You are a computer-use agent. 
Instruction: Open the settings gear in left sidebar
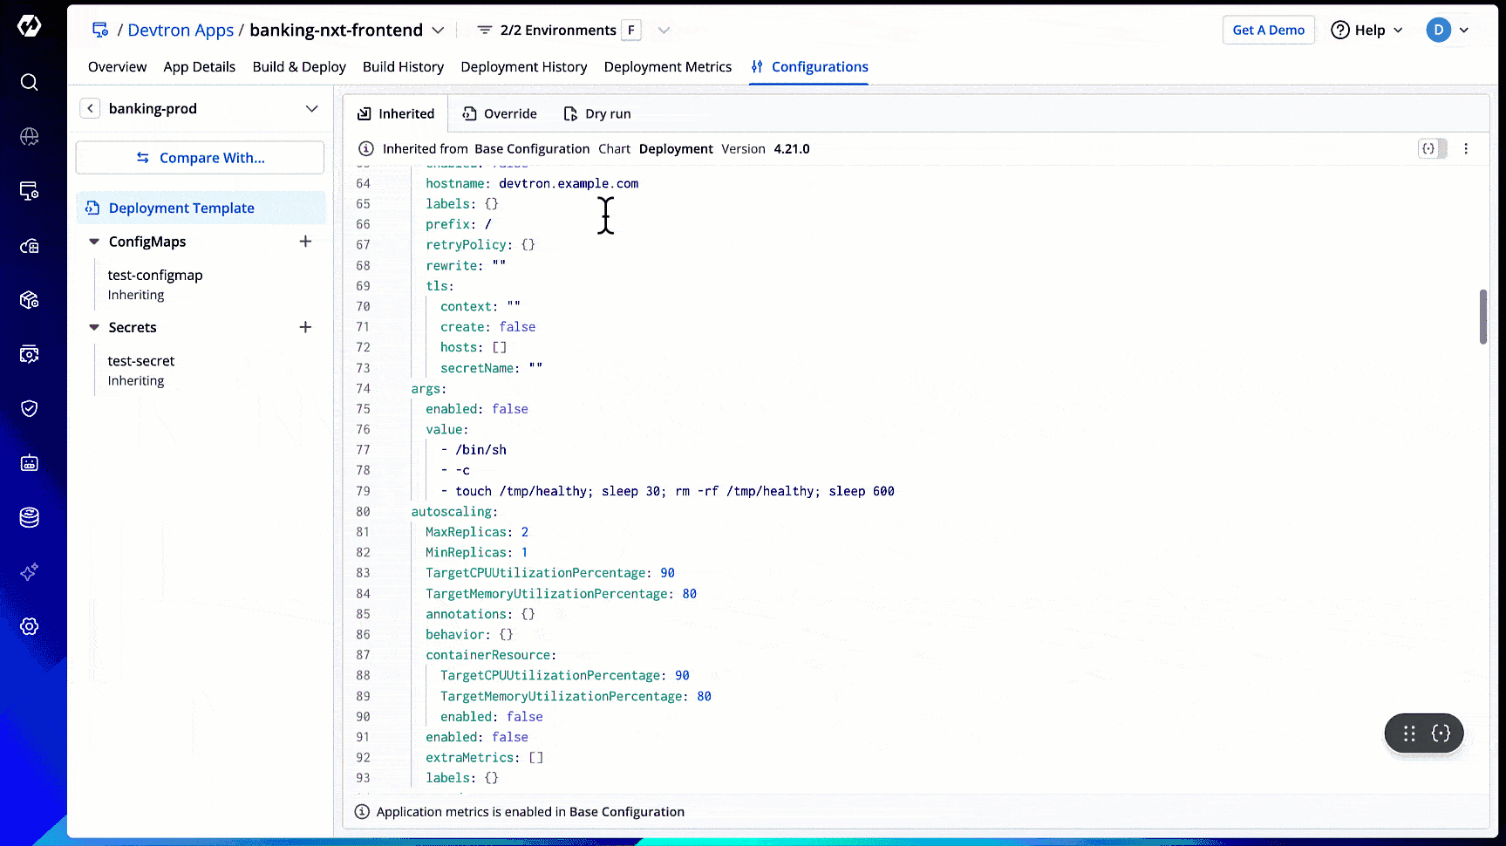tap(29, 626)
